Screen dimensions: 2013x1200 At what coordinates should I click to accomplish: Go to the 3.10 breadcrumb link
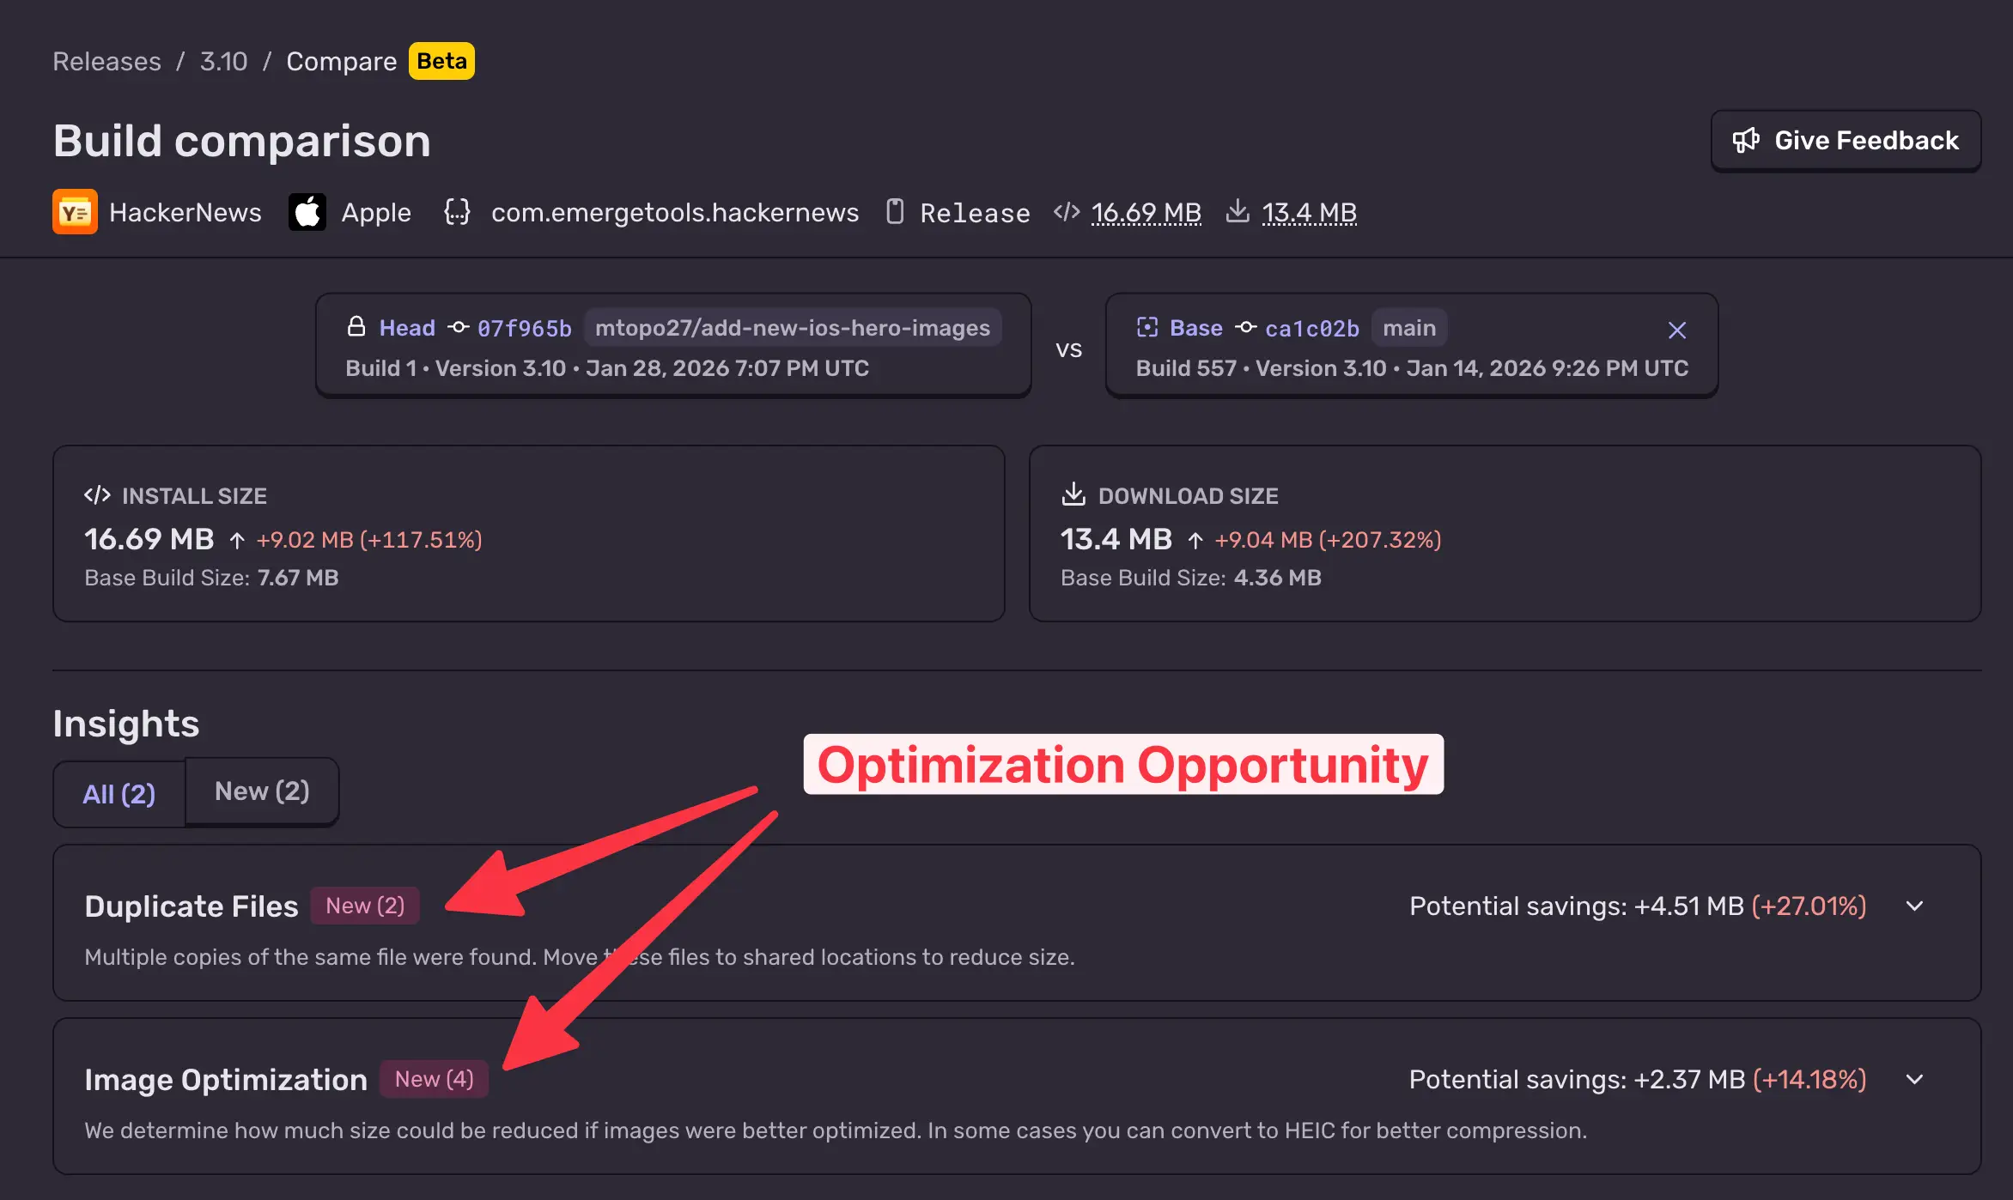(223, 61)
